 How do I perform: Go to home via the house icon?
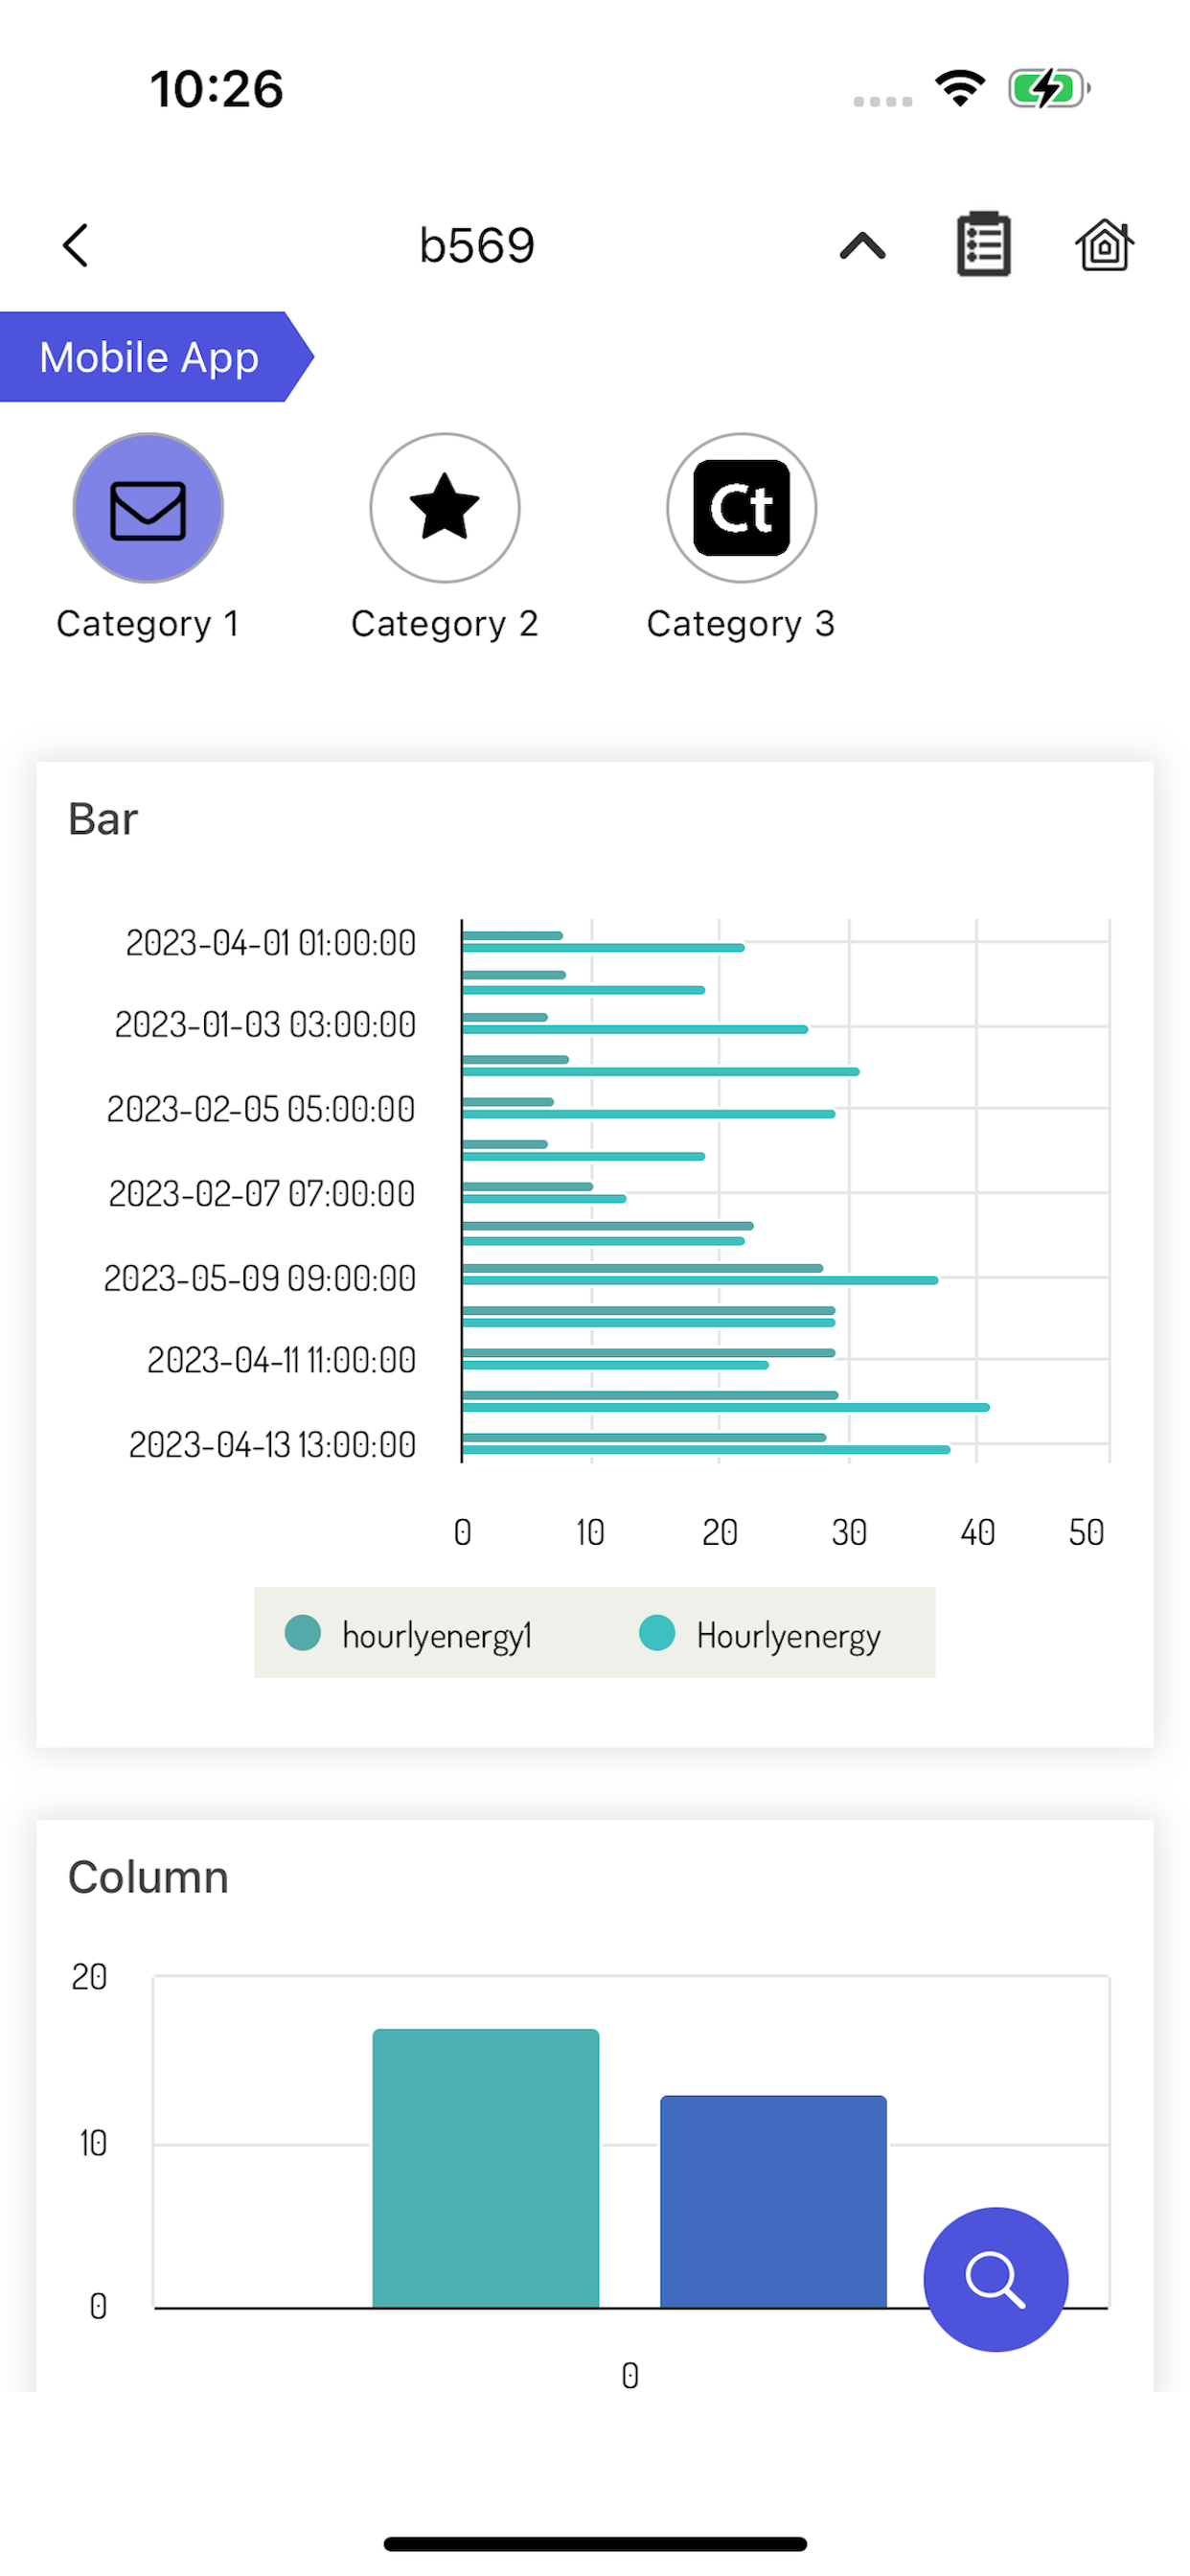coord(1104,244)
